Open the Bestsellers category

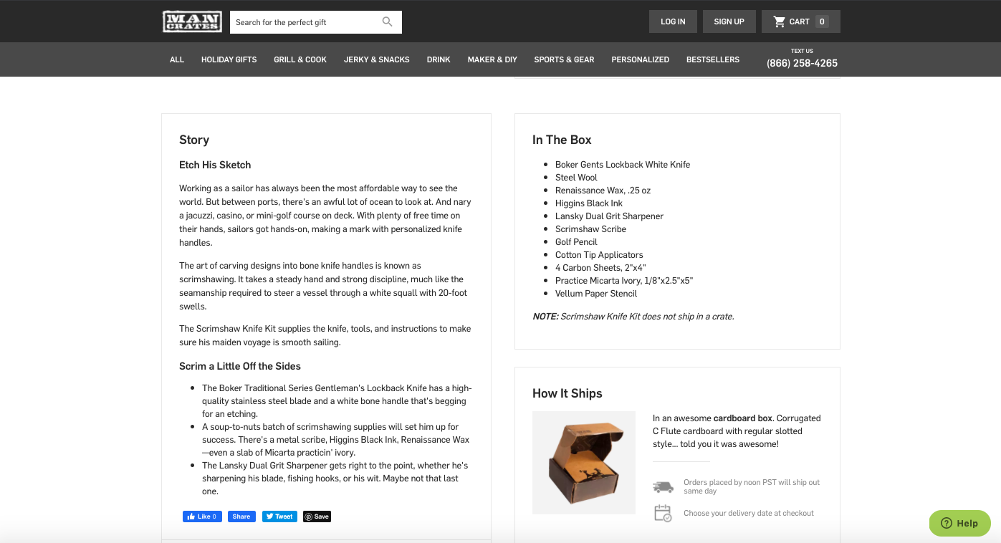[712, 59]
